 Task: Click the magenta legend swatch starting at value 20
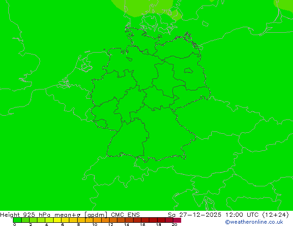pyautogui.click(x=177, y=220)
